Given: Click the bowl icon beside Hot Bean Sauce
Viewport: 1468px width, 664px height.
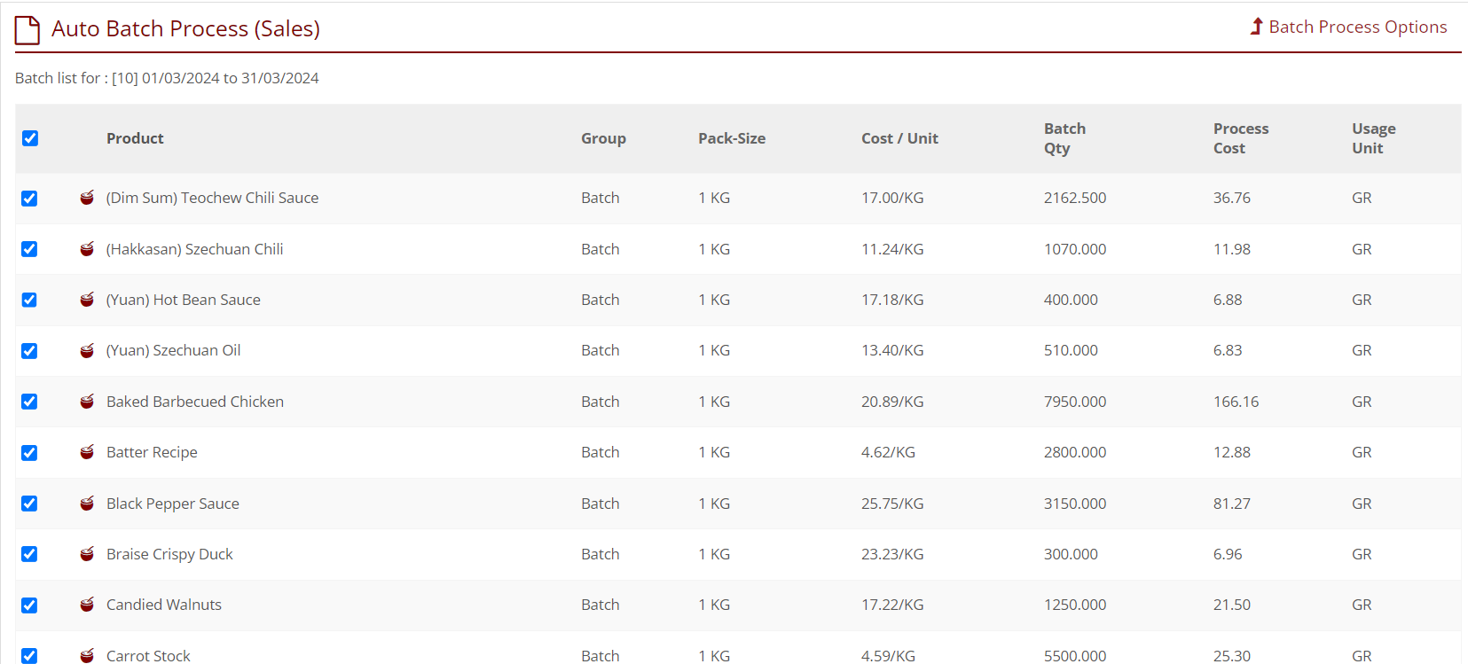Looking at the screenshot, I should point(87,300).
